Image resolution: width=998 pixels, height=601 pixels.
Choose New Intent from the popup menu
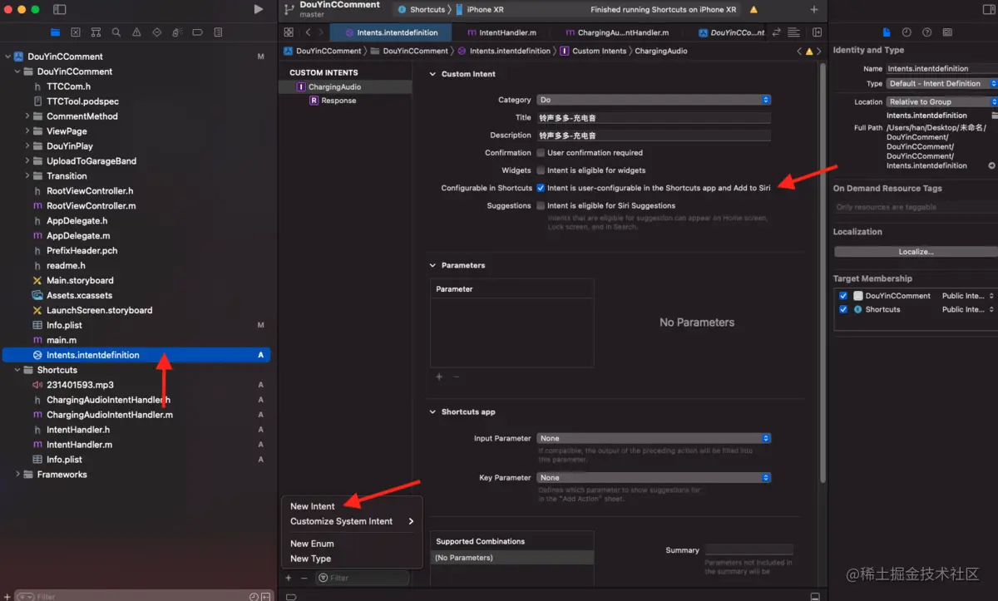tap(313, 506)
